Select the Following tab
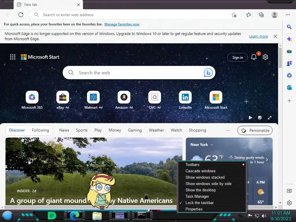296x222 pixels. pos(40,130)
